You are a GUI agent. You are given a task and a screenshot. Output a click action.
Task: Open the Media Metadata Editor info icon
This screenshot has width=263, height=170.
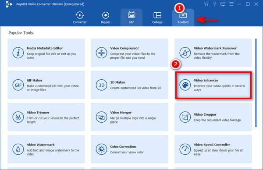click(x=18, y=53)
